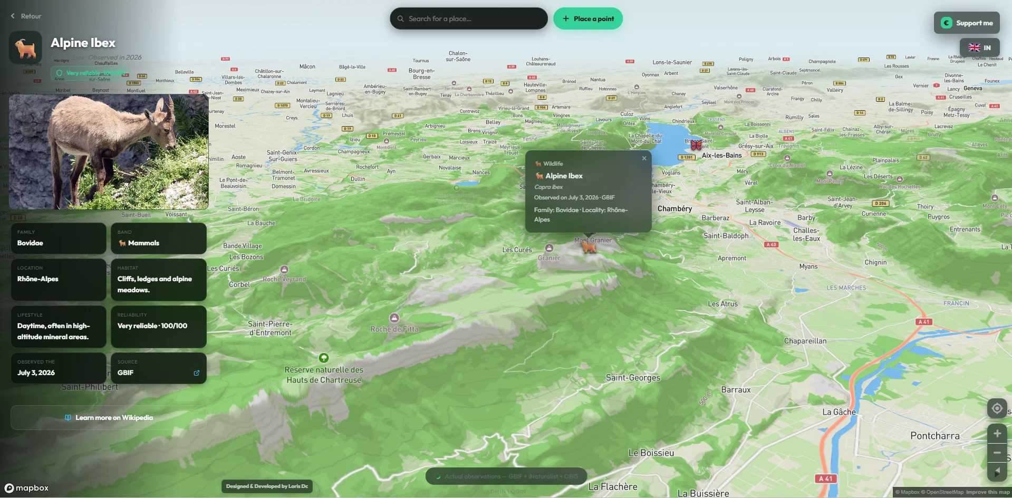Viewport: 1012px width, 498px height.
Task: Click the Croix du Nivolet peak marker
Action: click(787, 158)
